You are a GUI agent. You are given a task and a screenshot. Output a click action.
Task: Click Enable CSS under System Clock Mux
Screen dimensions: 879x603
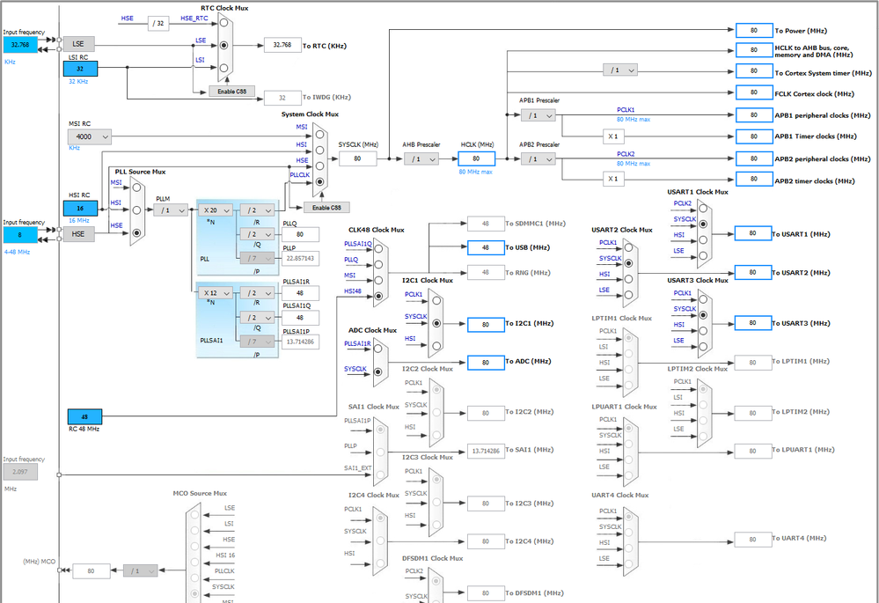(326, 208)
